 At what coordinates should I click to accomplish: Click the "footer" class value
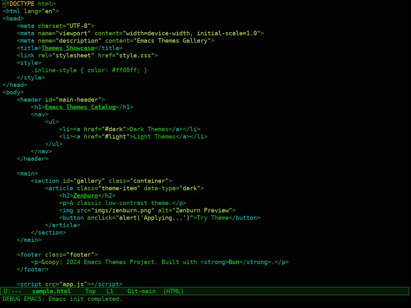pyautogui.click(x=80, y=255)
